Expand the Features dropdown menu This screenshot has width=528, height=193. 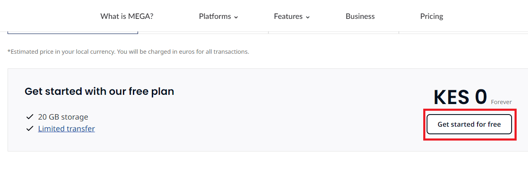click(292, 16)
